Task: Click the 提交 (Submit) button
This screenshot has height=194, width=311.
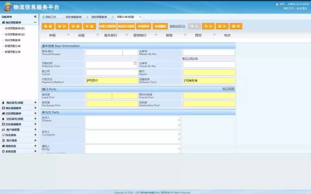Action: click(223, 26)
